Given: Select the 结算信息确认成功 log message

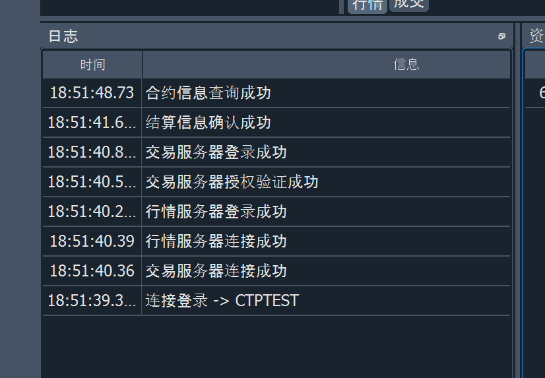Looking at the screenshot, I should (x=208, y=123).
